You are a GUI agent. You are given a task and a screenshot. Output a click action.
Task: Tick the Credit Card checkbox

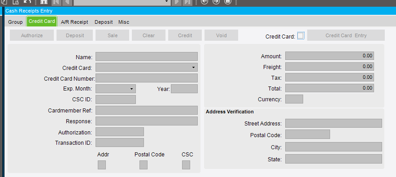point(300,35)
